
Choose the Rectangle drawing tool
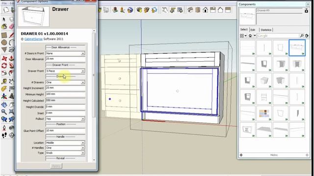click(4, 35)
